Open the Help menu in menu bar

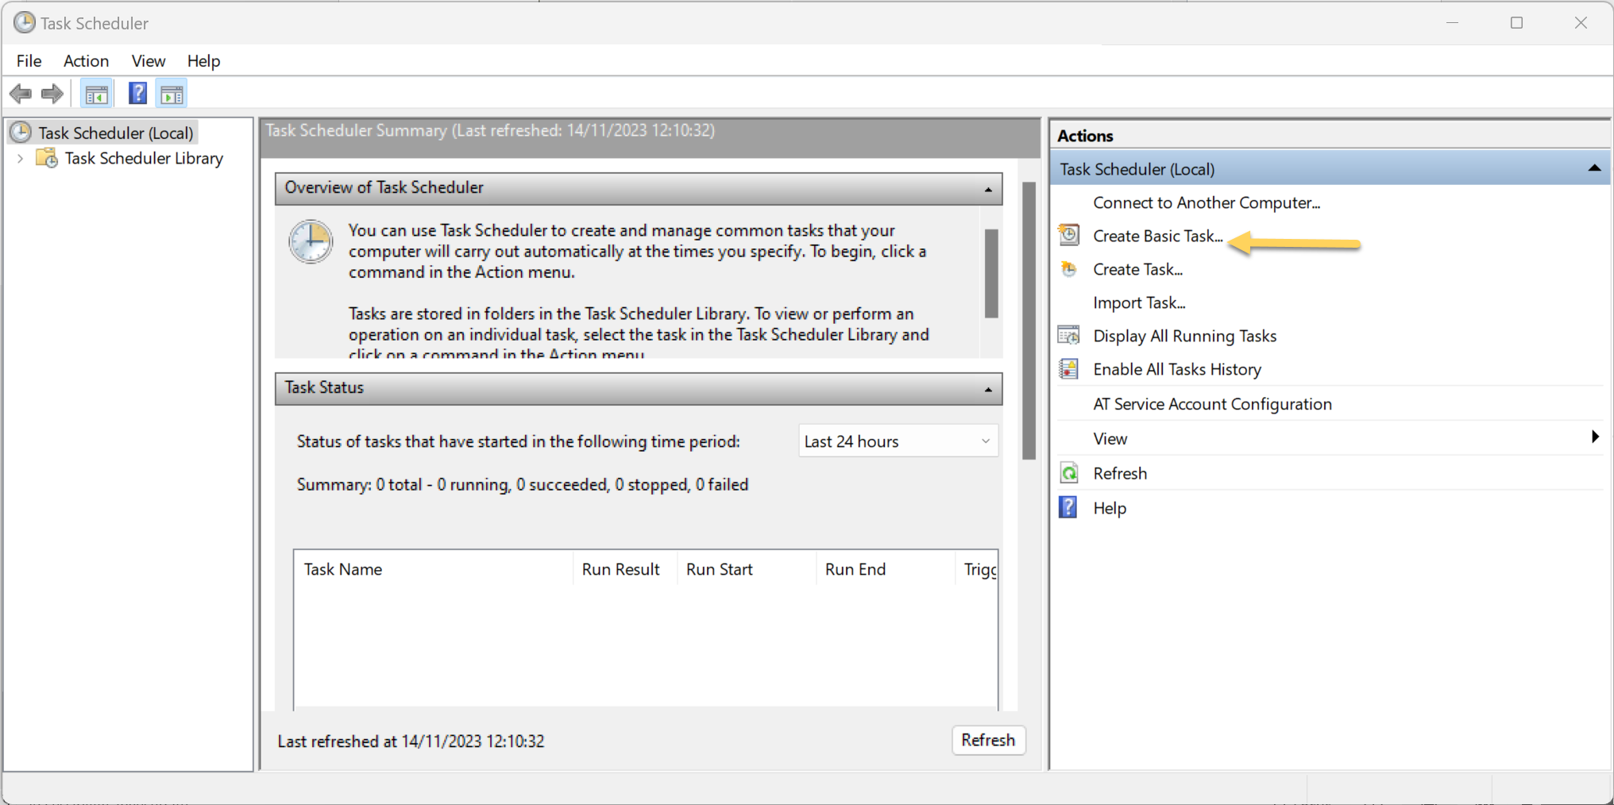(203, 61)
